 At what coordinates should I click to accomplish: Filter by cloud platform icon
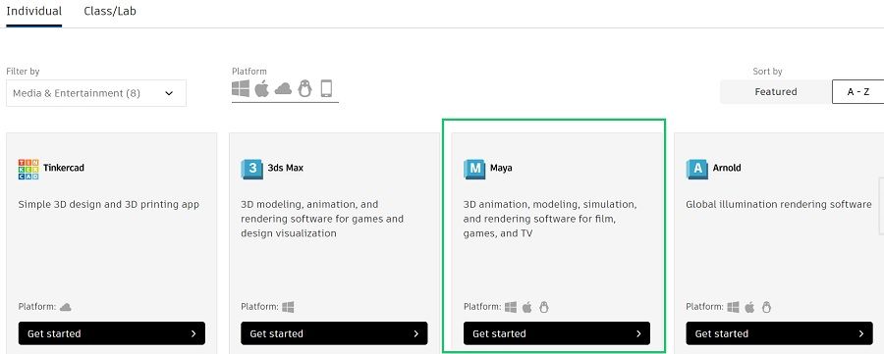click(x=283, y=88)
